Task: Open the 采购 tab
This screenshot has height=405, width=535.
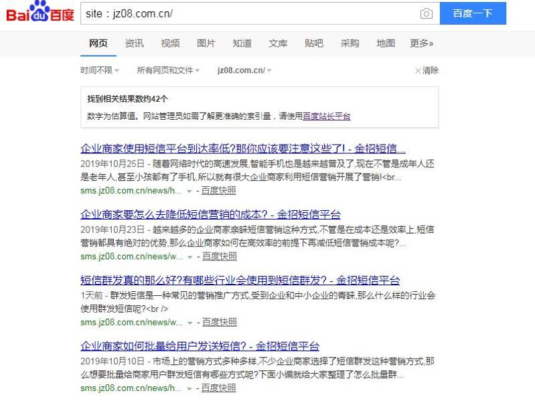Action: click(350, 44)
